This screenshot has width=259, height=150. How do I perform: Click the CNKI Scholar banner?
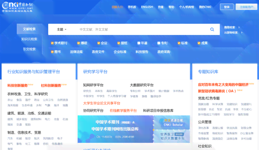coord(172,122)
